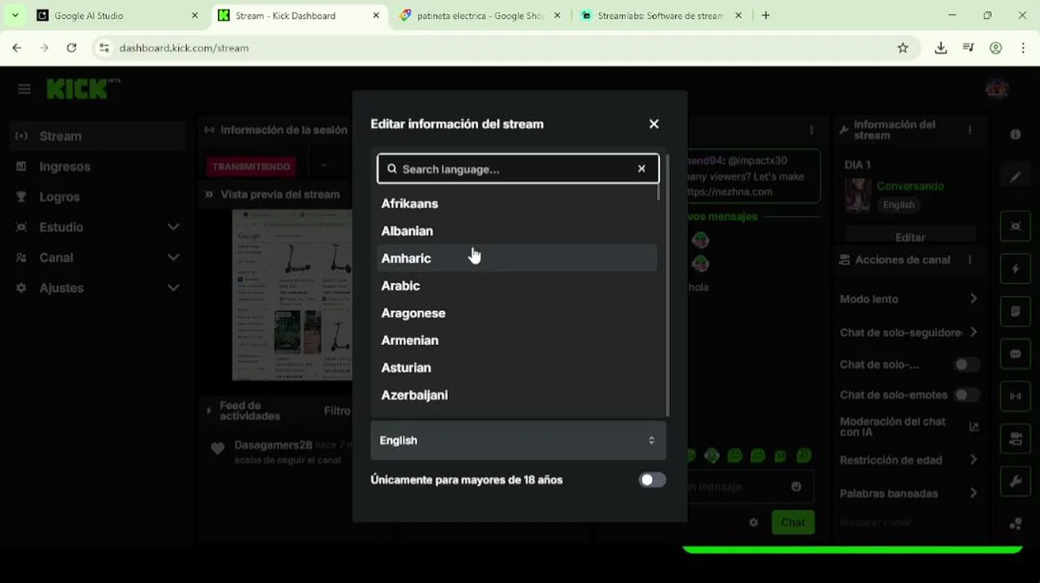Open the profile avatar menu on Kick
Viewport: 1040px width, 583px height.
[x=997, y=88]
